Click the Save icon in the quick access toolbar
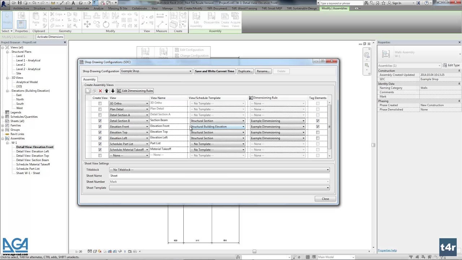Viewport: 462px width, 260px height. tap(21, 3)
